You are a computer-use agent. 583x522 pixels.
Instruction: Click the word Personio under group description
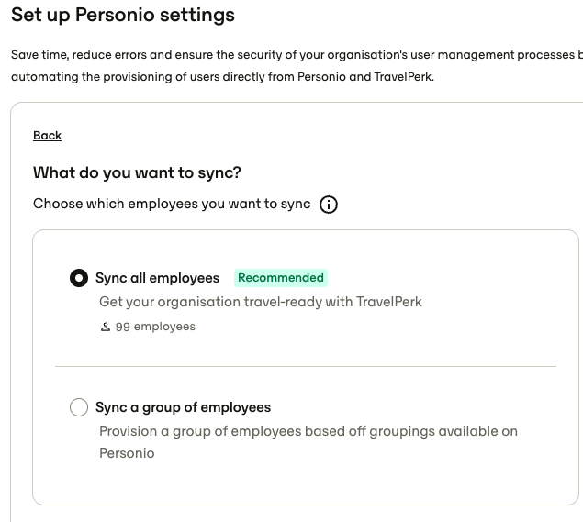(x=127, y=453)
